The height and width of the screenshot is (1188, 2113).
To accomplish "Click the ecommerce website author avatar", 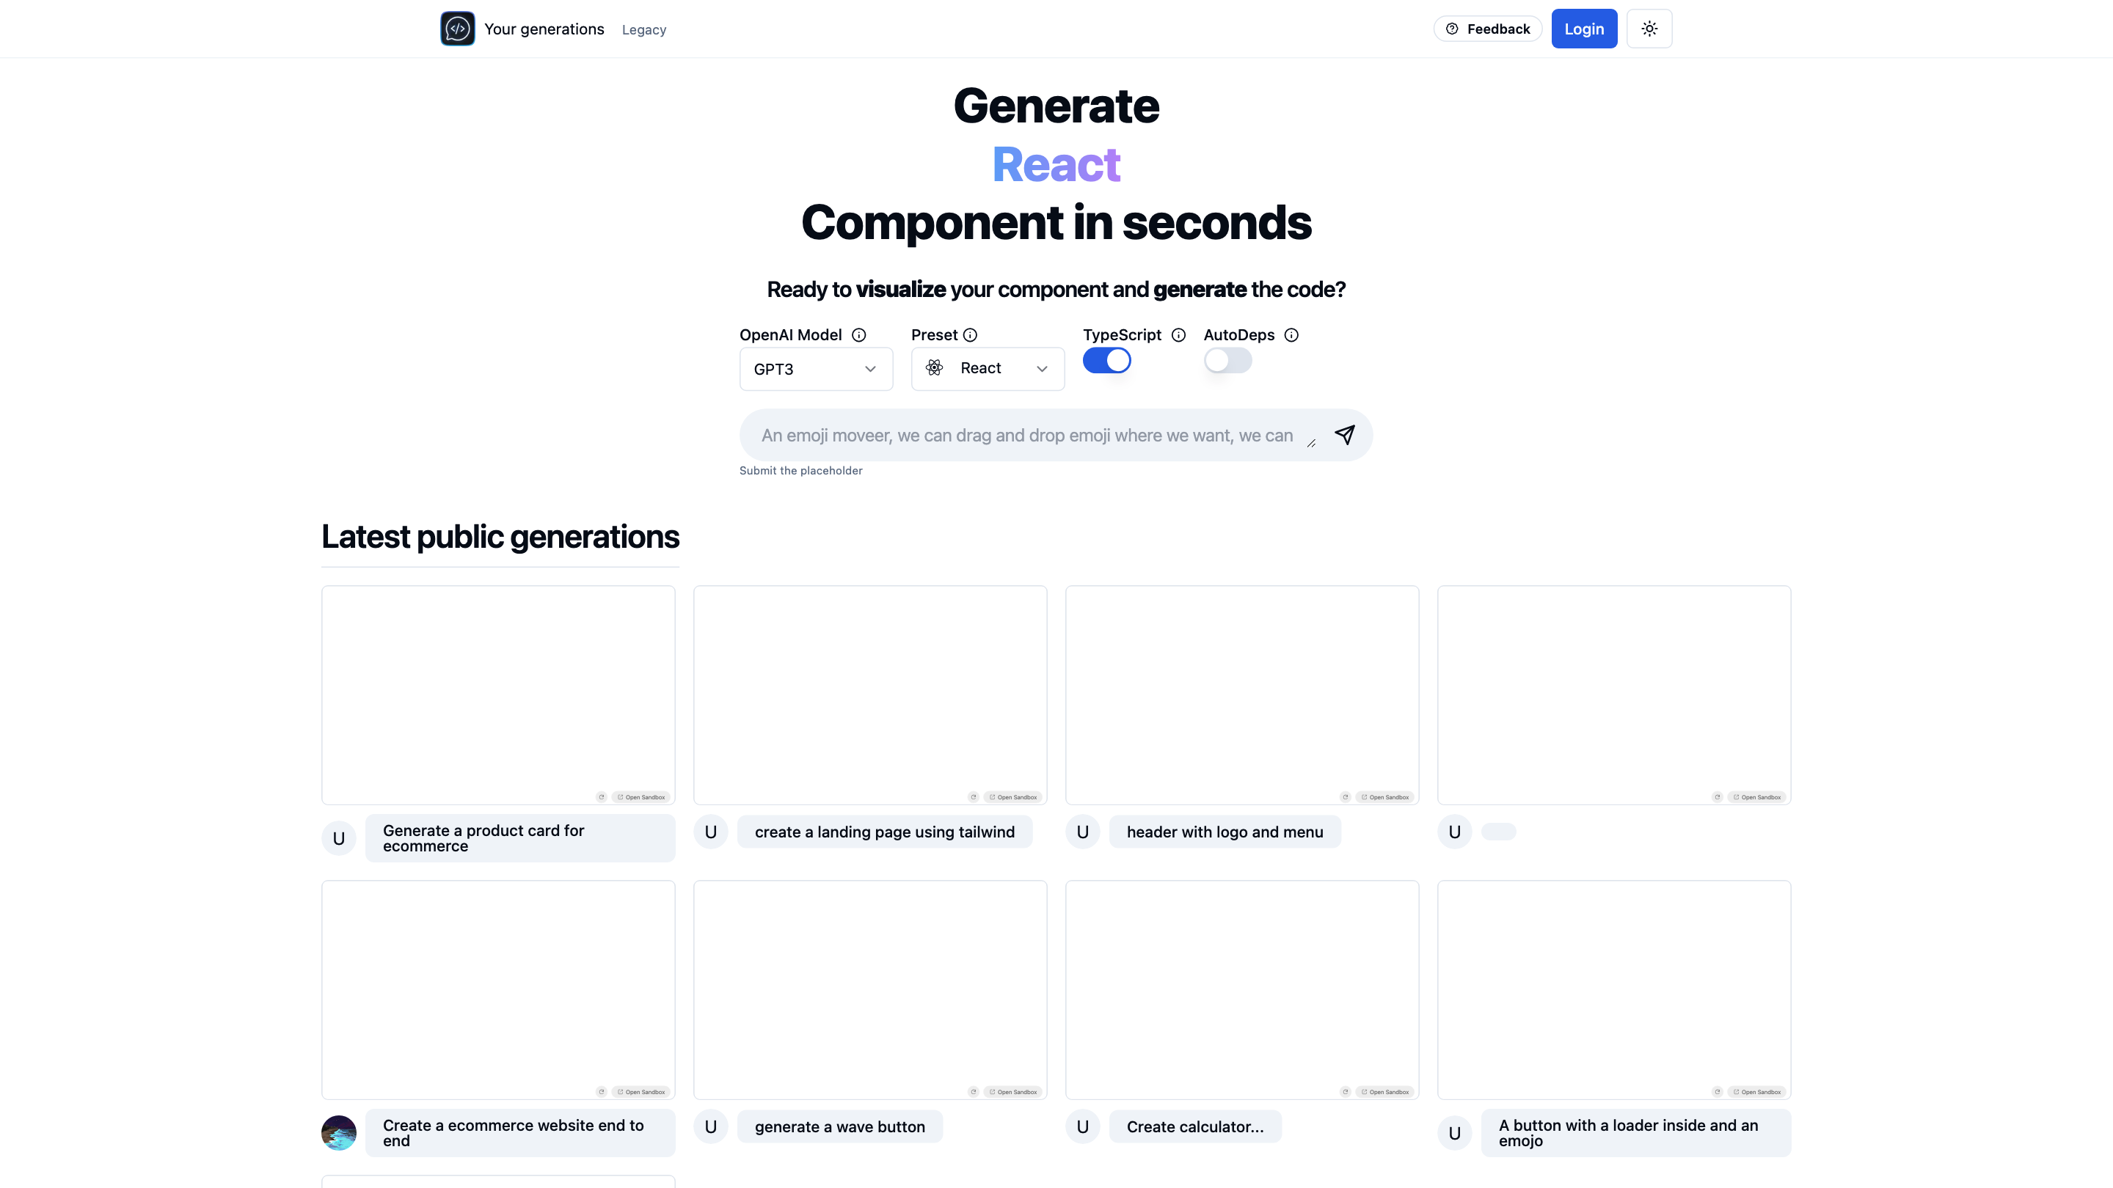I will coord(339,1132).
